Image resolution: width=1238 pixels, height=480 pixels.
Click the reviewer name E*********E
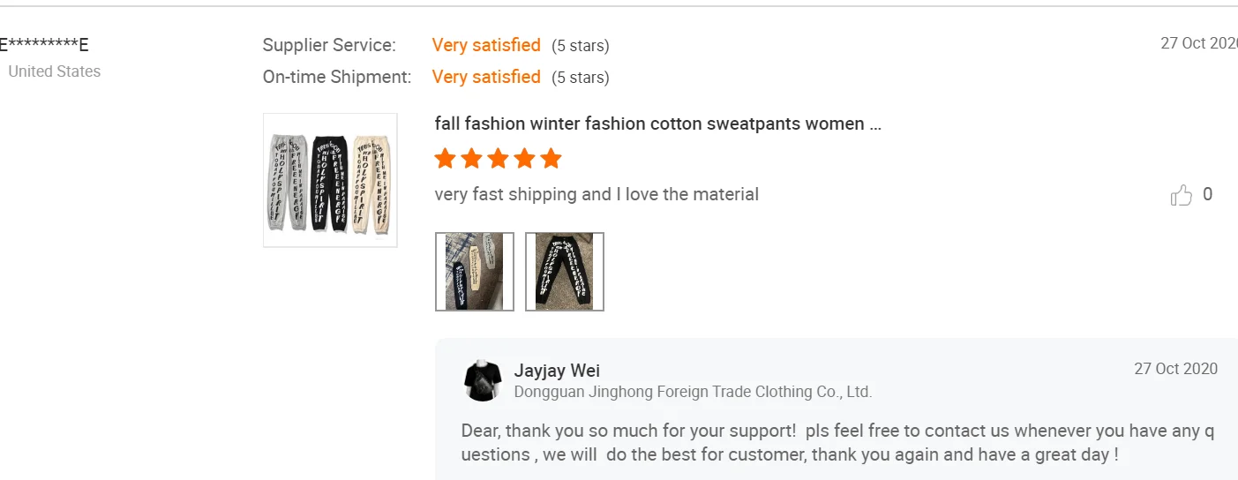[44, 45]
